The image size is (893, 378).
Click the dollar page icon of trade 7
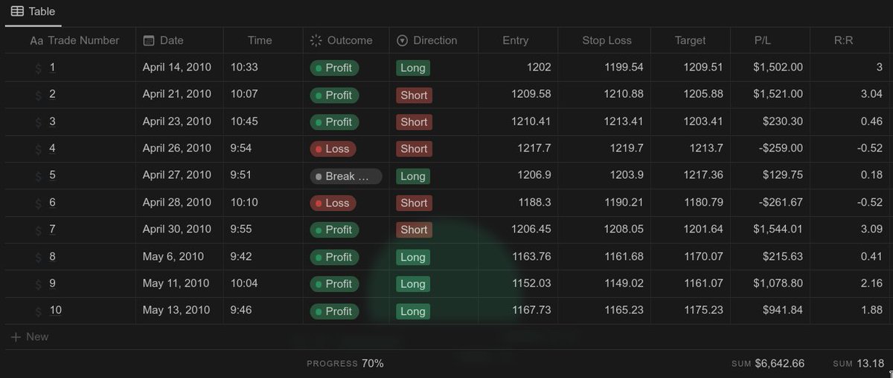pos(38,230)
